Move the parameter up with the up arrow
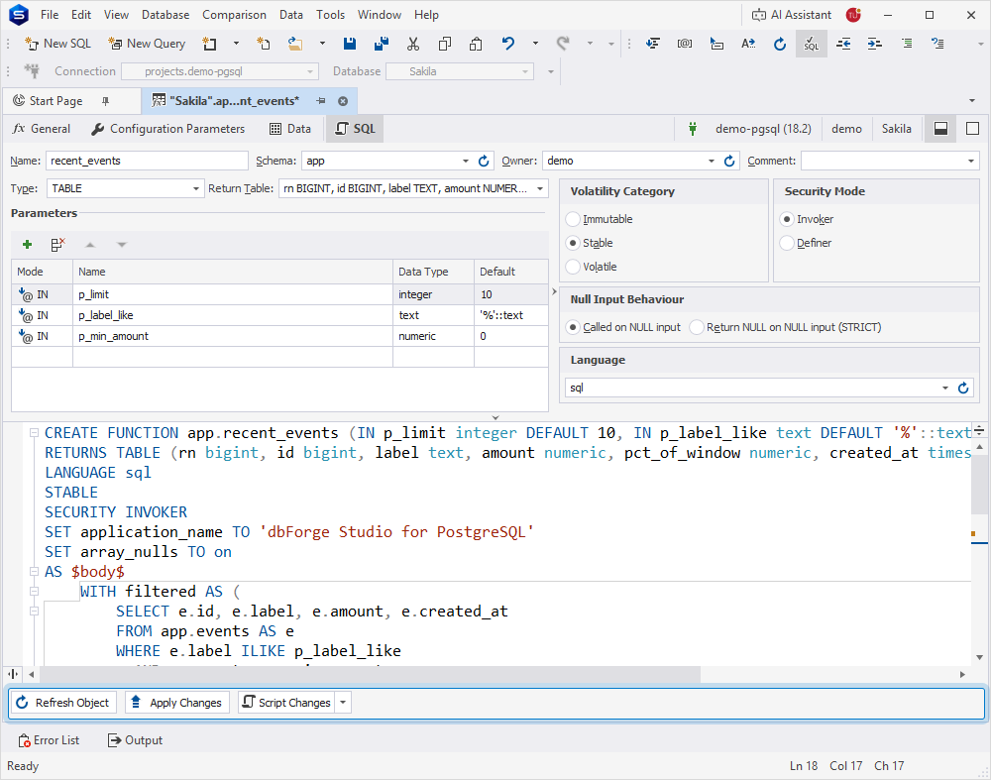Screen dimensions: 991x780 90,245
